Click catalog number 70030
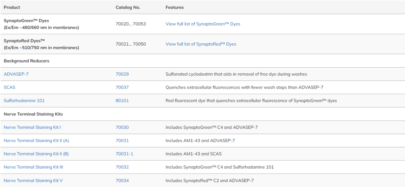Viewport: 405px width, 187px height. pyautogui.click(x=122, y=128)
